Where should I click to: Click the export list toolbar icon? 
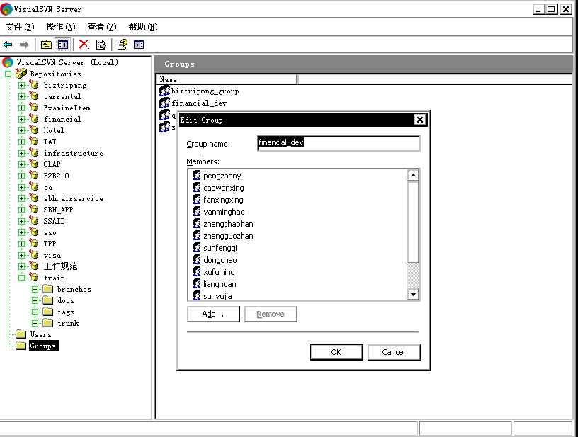click(x=101, y=45)
